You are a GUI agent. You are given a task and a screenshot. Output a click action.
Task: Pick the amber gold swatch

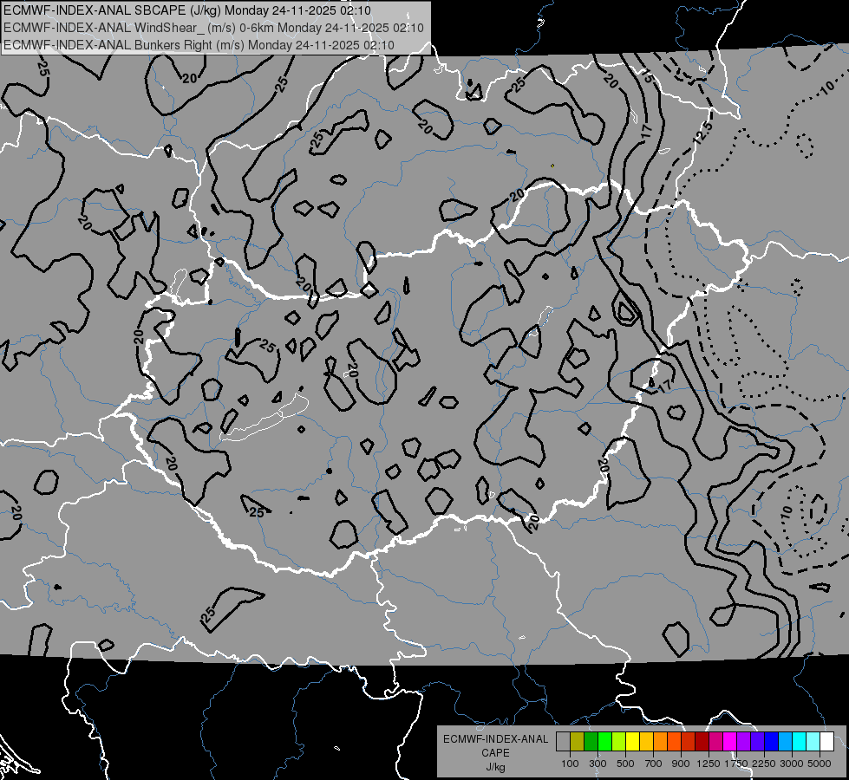[x=646, y=741]
